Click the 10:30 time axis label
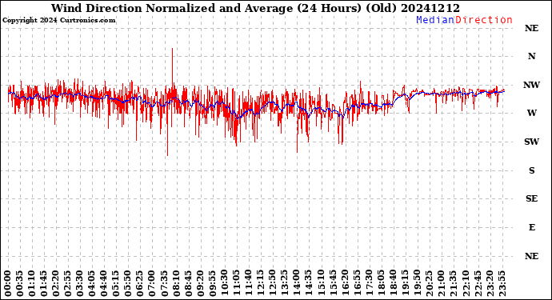This screenshot has width=552, height=300. tap(224, 284)
